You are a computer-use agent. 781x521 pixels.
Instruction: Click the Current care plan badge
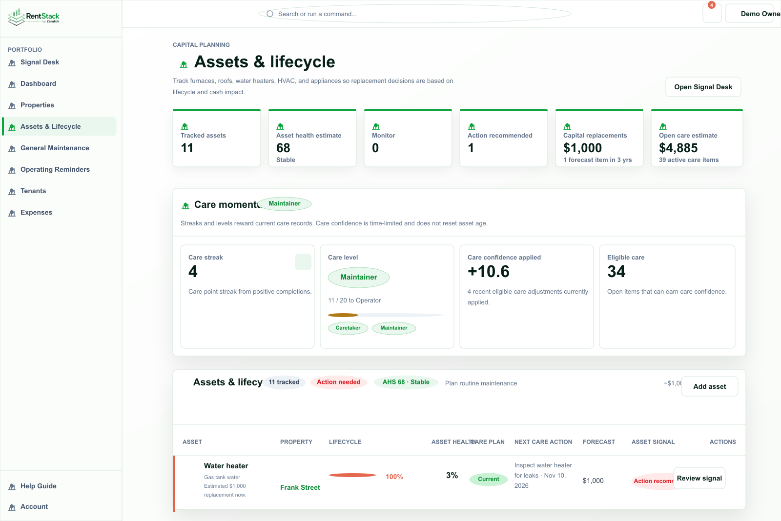point(489,479)
